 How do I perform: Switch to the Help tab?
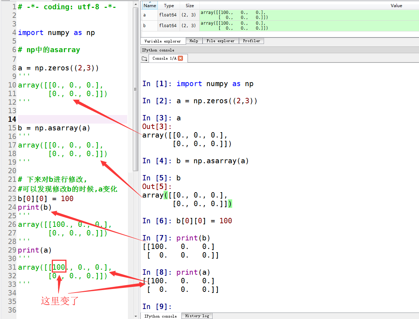[194, 41]
